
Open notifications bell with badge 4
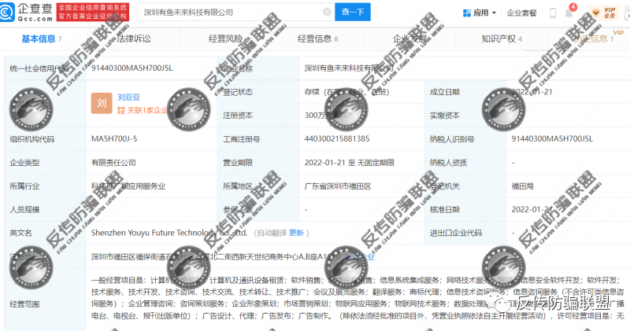pyautogui.click(x=569, y=12)
